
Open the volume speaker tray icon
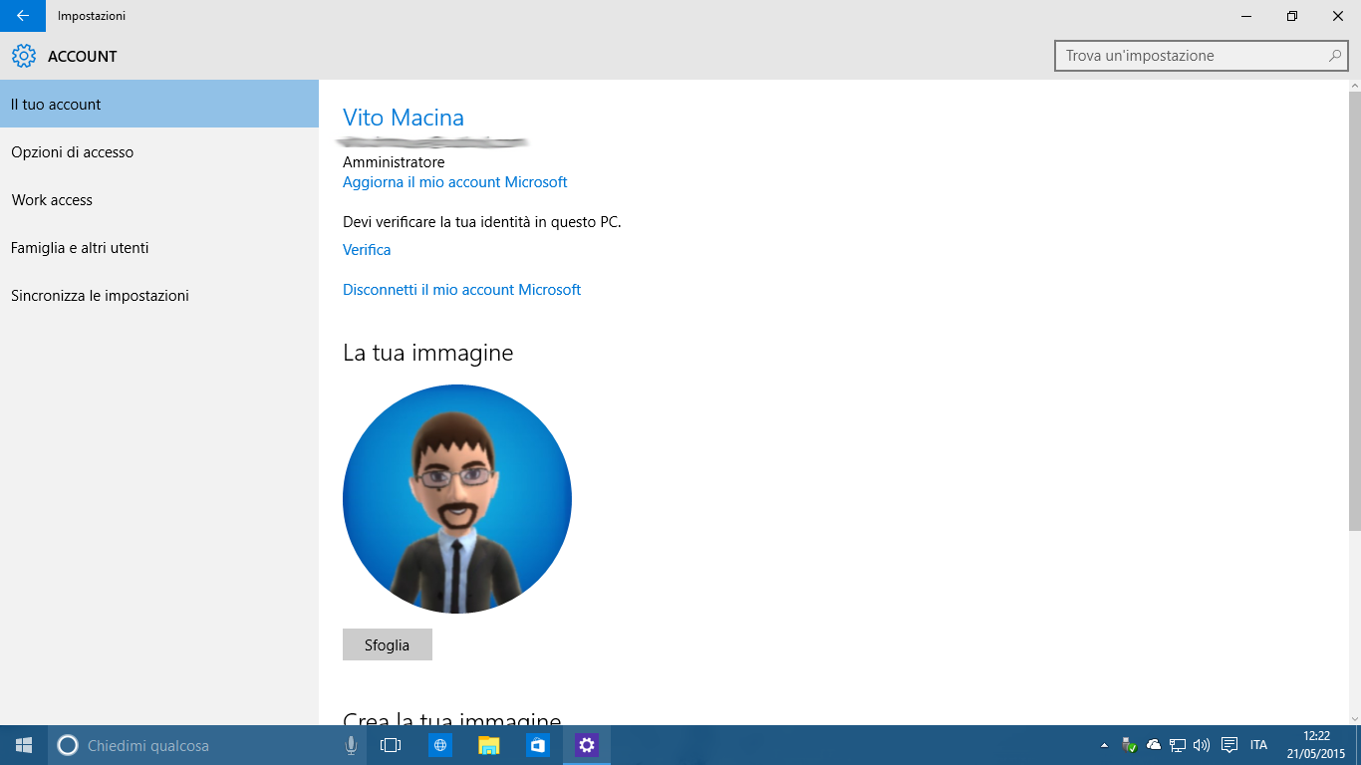click(1202, 745)
